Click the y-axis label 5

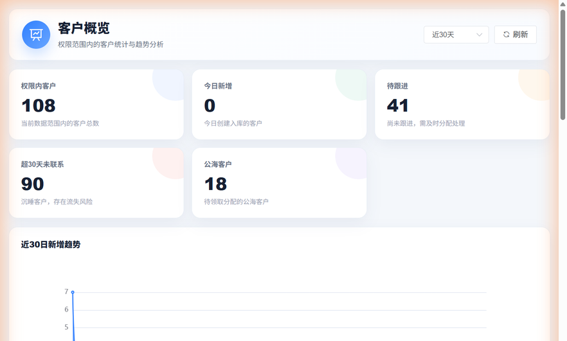(66, 328)
